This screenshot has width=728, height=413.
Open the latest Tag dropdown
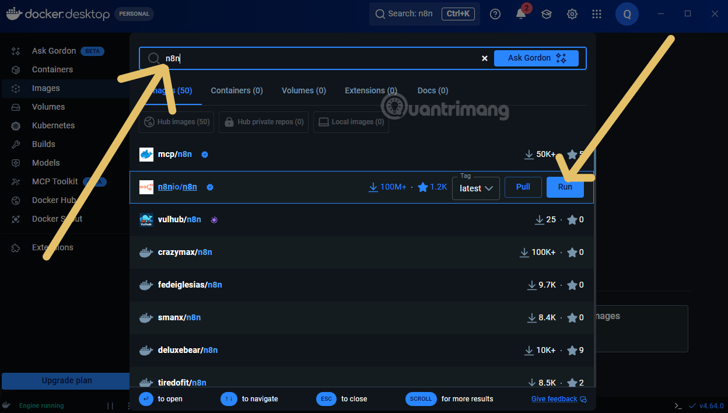point(476,188)
